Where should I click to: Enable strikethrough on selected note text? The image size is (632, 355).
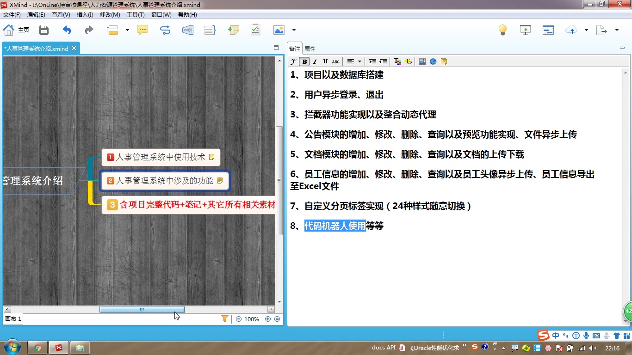pos(336,61)
